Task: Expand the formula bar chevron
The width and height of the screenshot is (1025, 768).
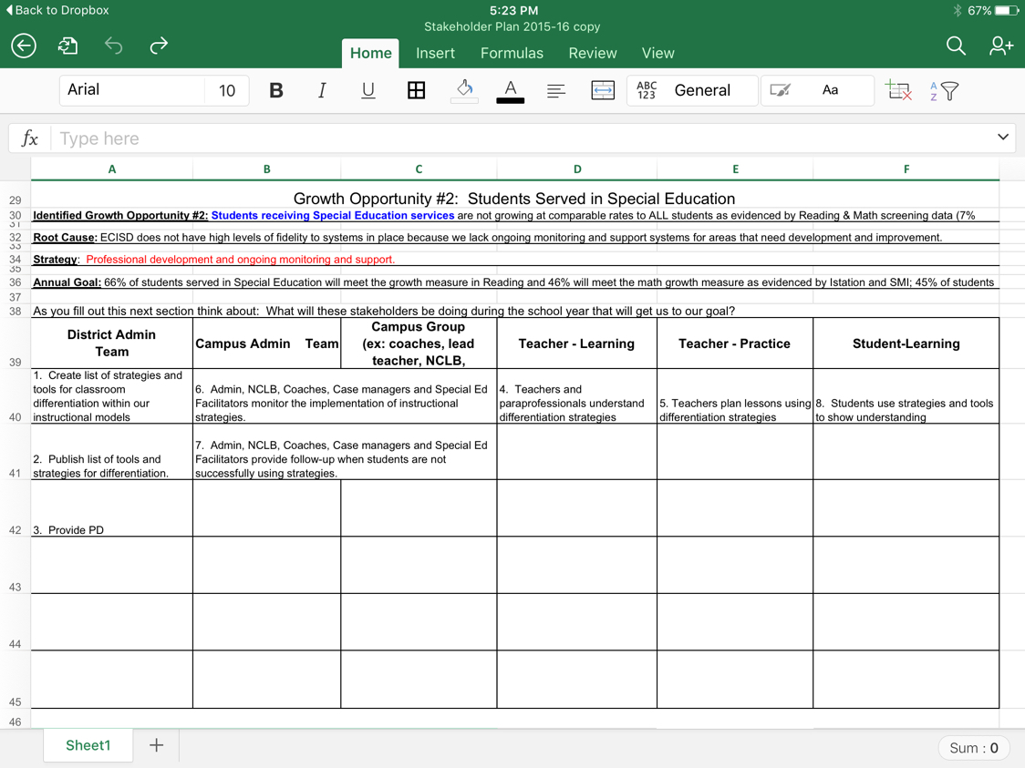Action: [1002, 138]
